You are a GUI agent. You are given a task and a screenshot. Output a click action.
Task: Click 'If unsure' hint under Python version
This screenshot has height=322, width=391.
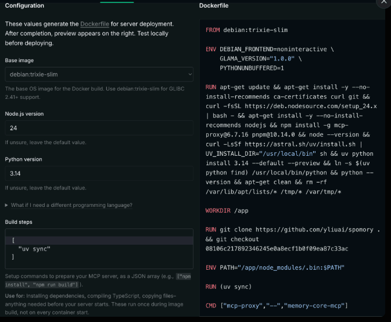pyautogui.click(x=46, y=188)
